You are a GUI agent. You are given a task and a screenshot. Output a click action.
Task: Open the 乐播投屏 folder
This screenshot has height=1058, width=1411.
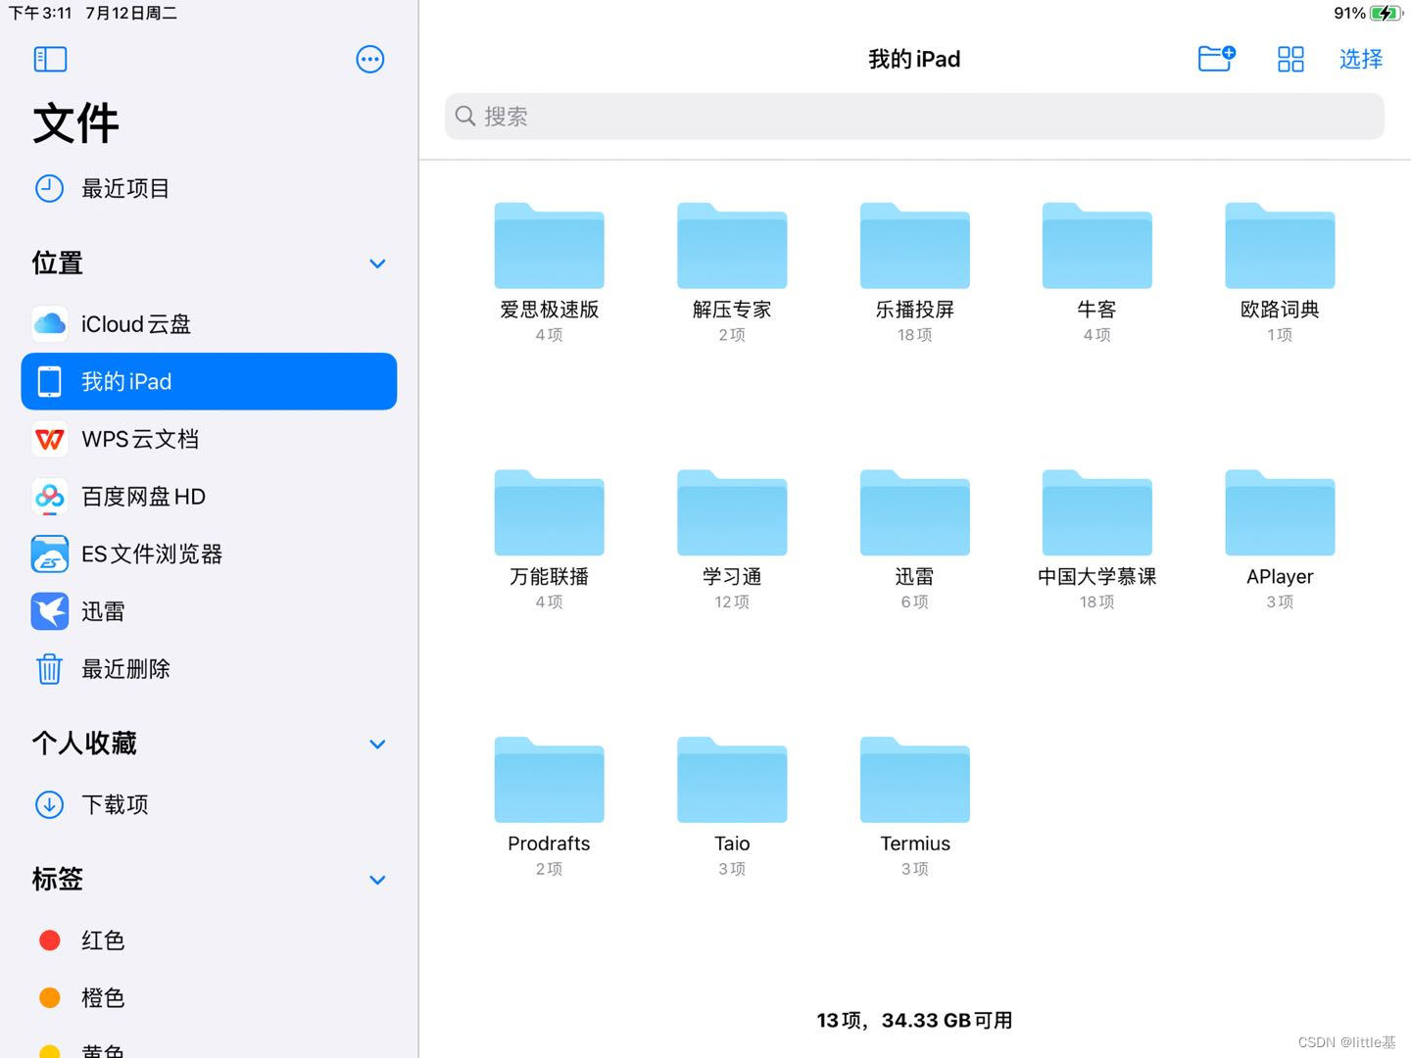tap(915, 246)
